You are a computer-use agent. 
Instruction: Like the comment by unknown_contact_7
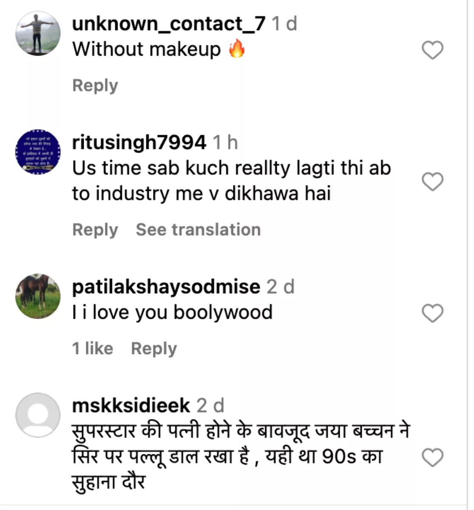[432, 50]
